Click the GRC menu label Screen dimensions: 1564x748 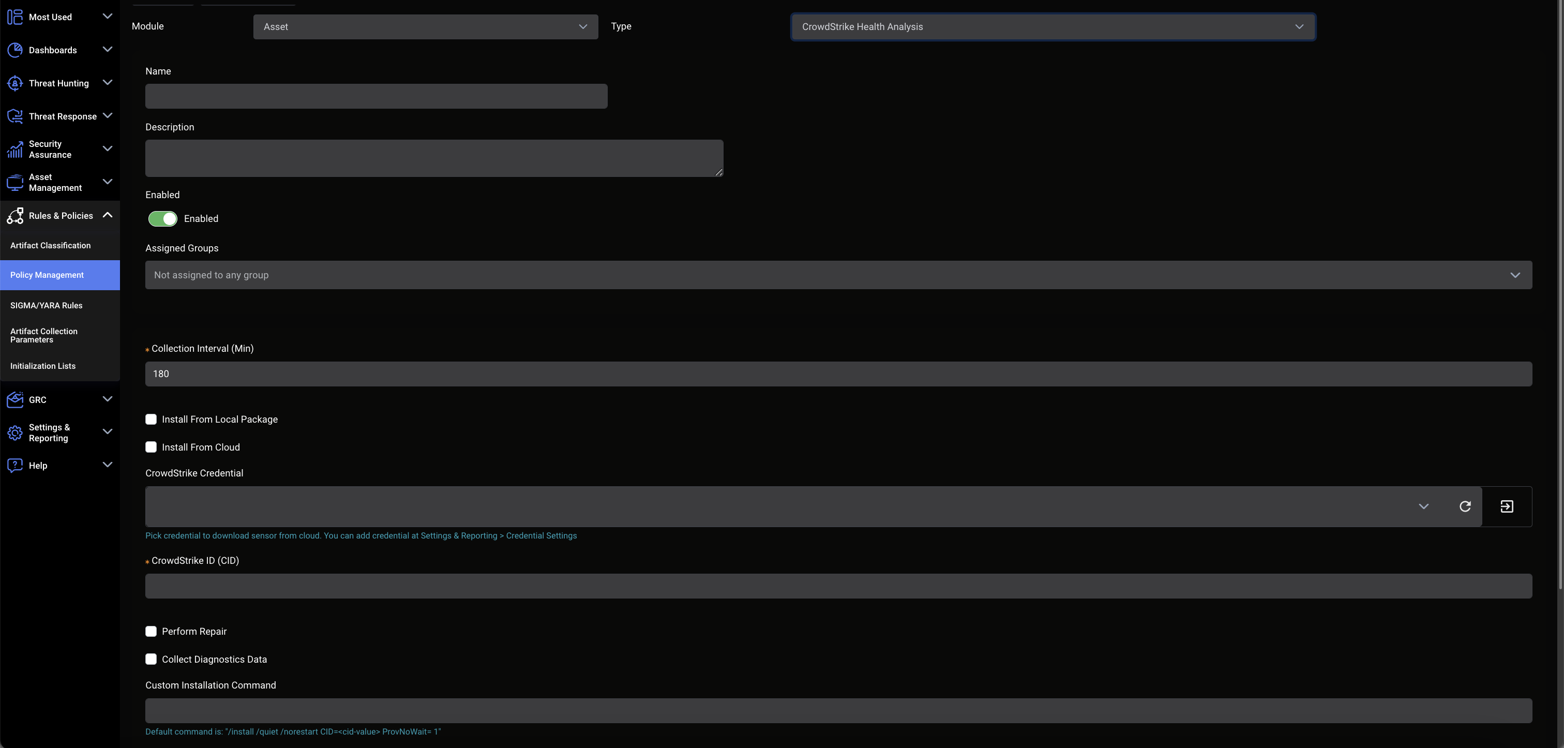tap(38, 400)
